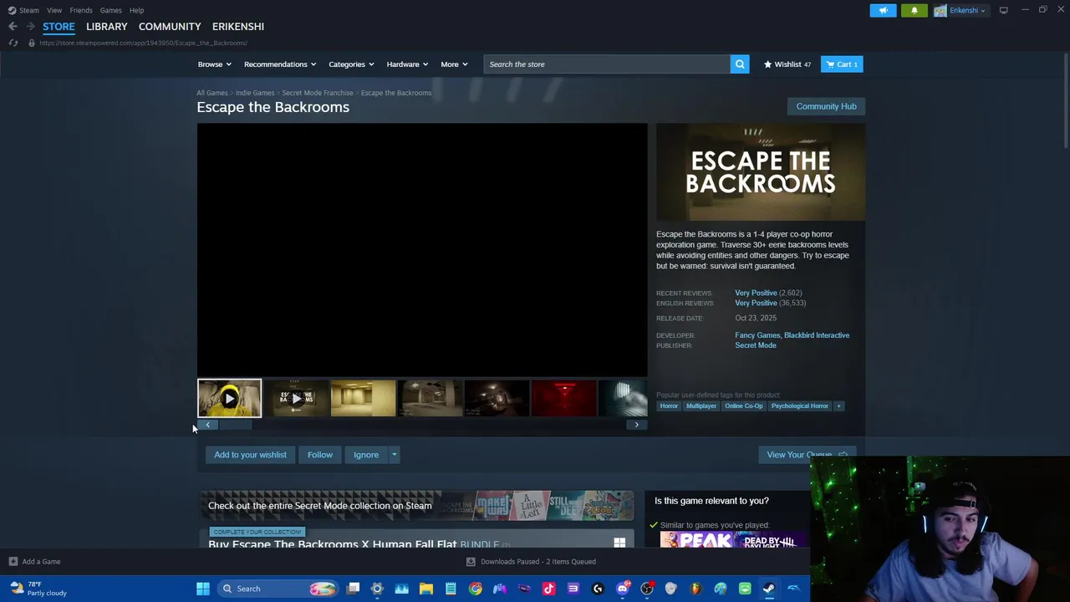This screenshot has height=602, width=1070.
Task: Open the Fancy Games developer link
Action: tap(757, 335)
